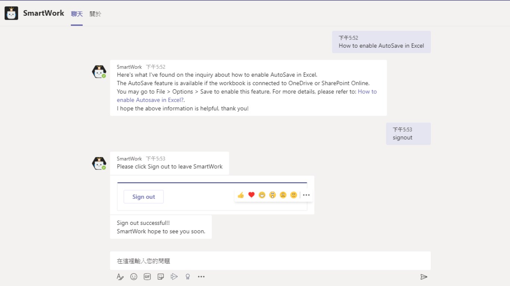Send the message with the send arrow
510x286 pixels.
tap(423, 277)
